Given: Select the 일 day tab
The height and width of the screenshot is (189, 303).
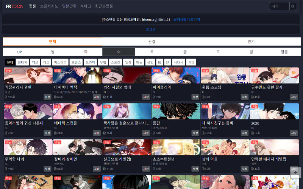Looking at the screenshot, I should 251,52.
